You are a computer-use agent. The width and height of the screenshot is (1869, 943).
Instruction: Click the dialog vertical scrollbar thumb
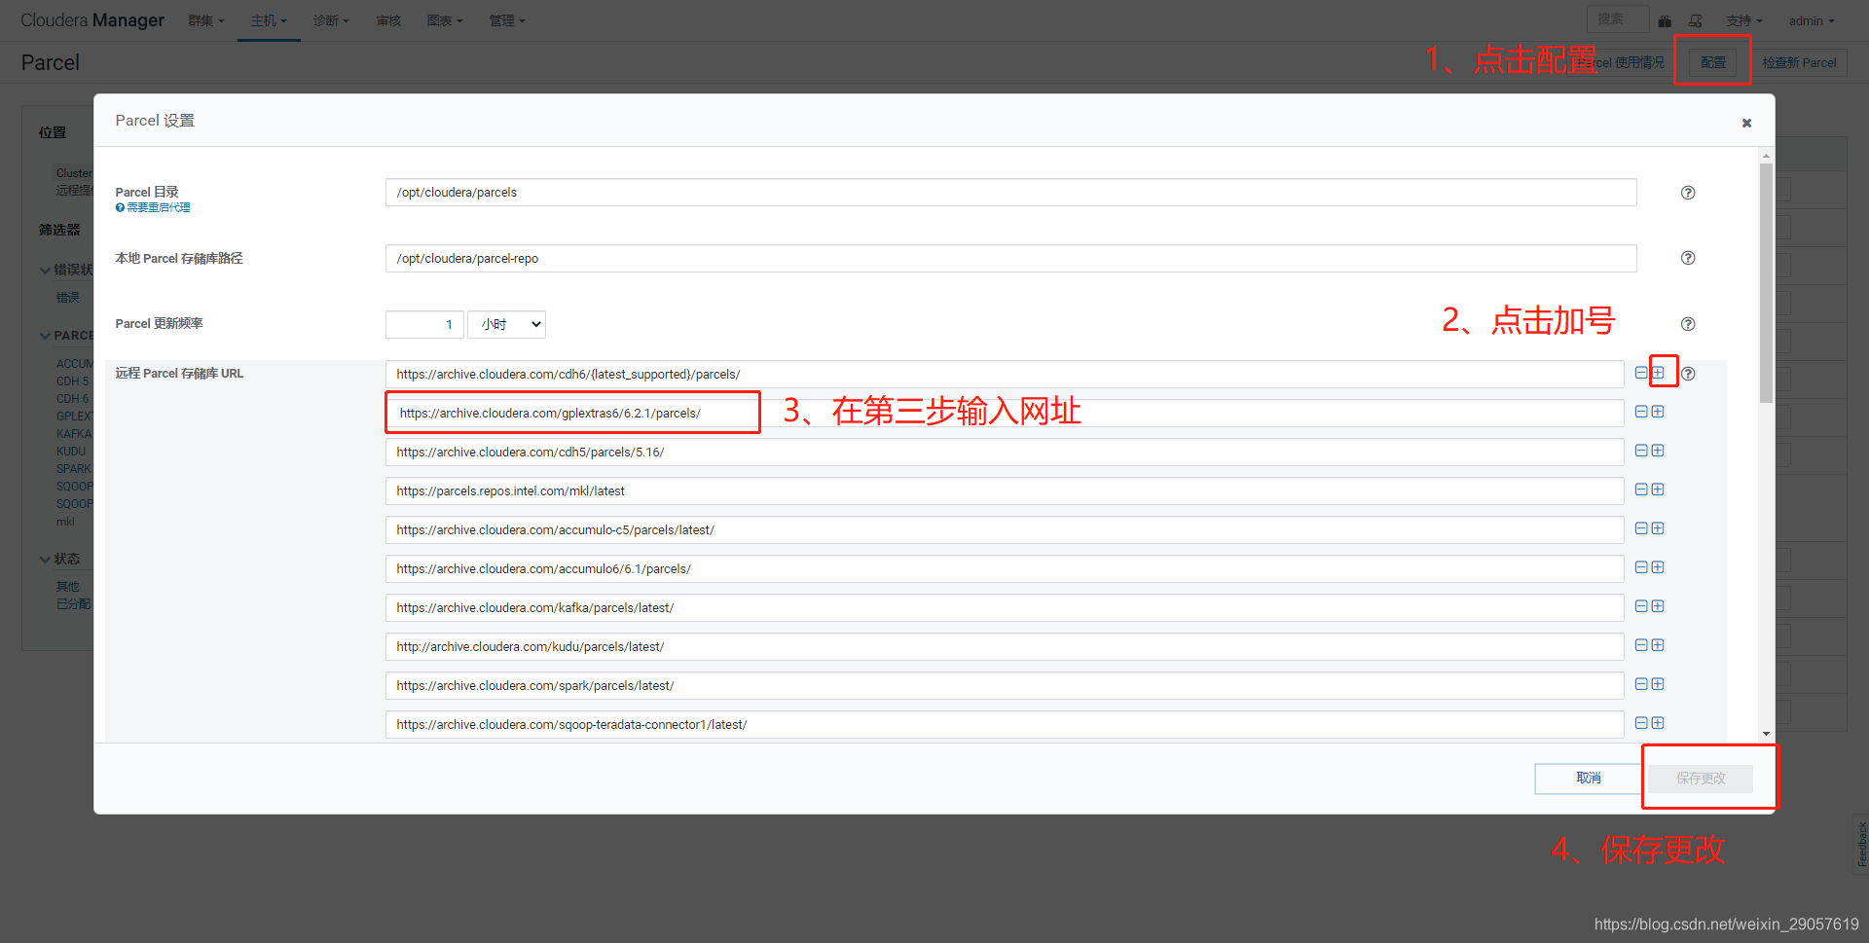point(1766,282)
